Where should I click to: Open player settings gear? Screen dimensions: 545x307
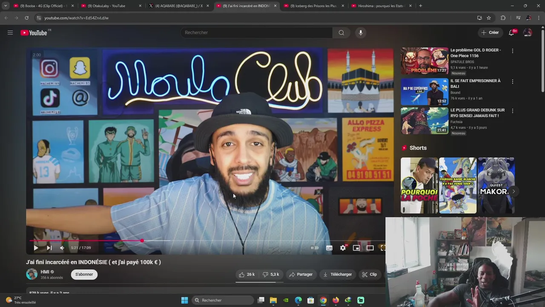(343, 248)
